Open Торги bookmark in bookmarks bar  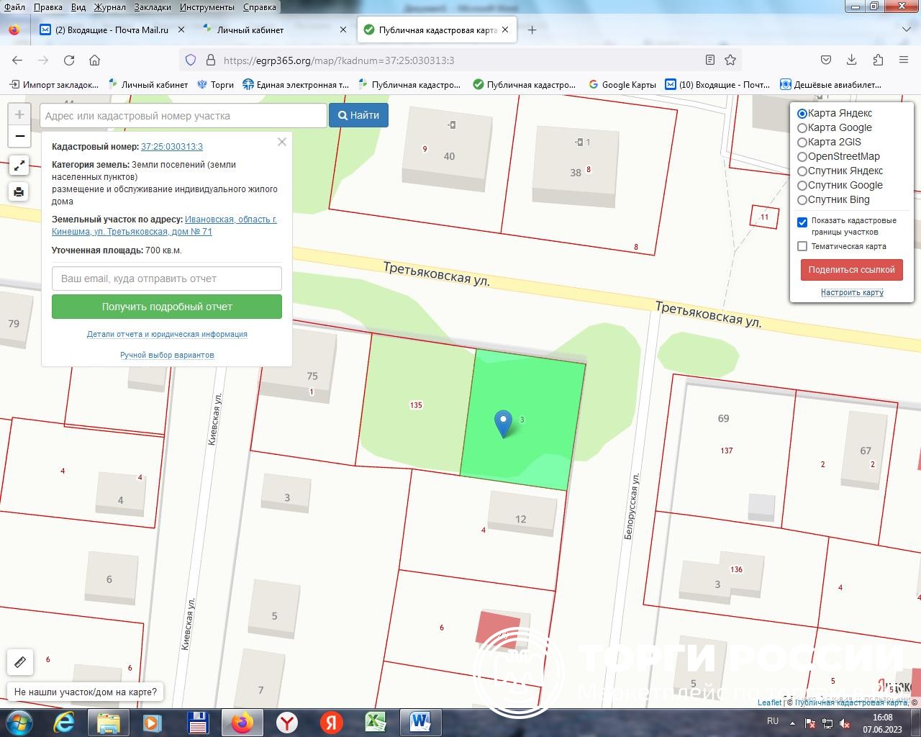[215, 84]
